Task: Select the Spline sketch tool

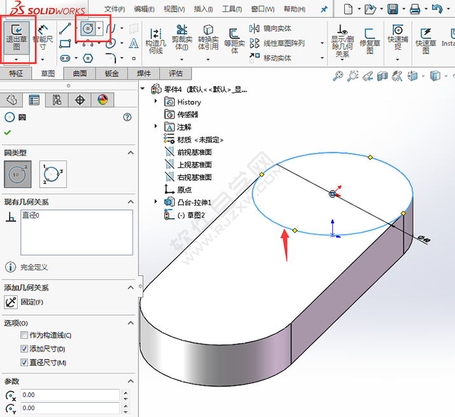Action: coord(111,29)
